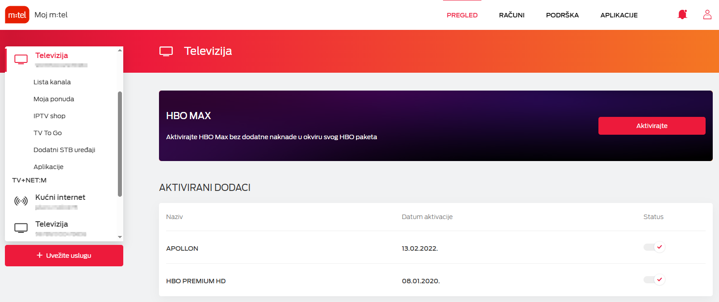Click the TV icon in the Televizija header
This screenshot has height=302, width=719.
(x=166, y=51)
